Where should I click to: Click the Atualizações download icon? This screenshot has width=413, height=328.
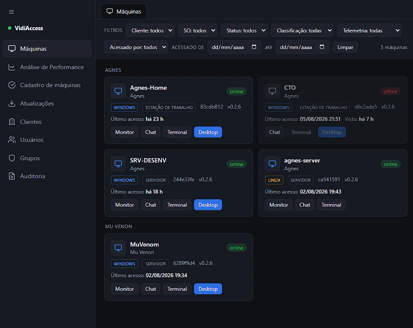[11, 103]
